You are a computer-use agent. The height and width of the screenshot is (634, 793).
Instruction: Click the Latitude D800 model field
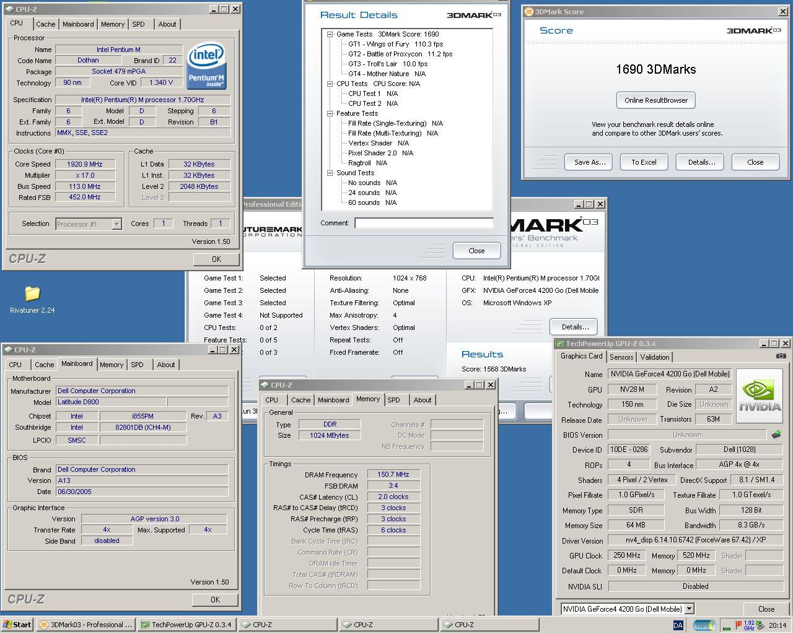click(111, 402)
